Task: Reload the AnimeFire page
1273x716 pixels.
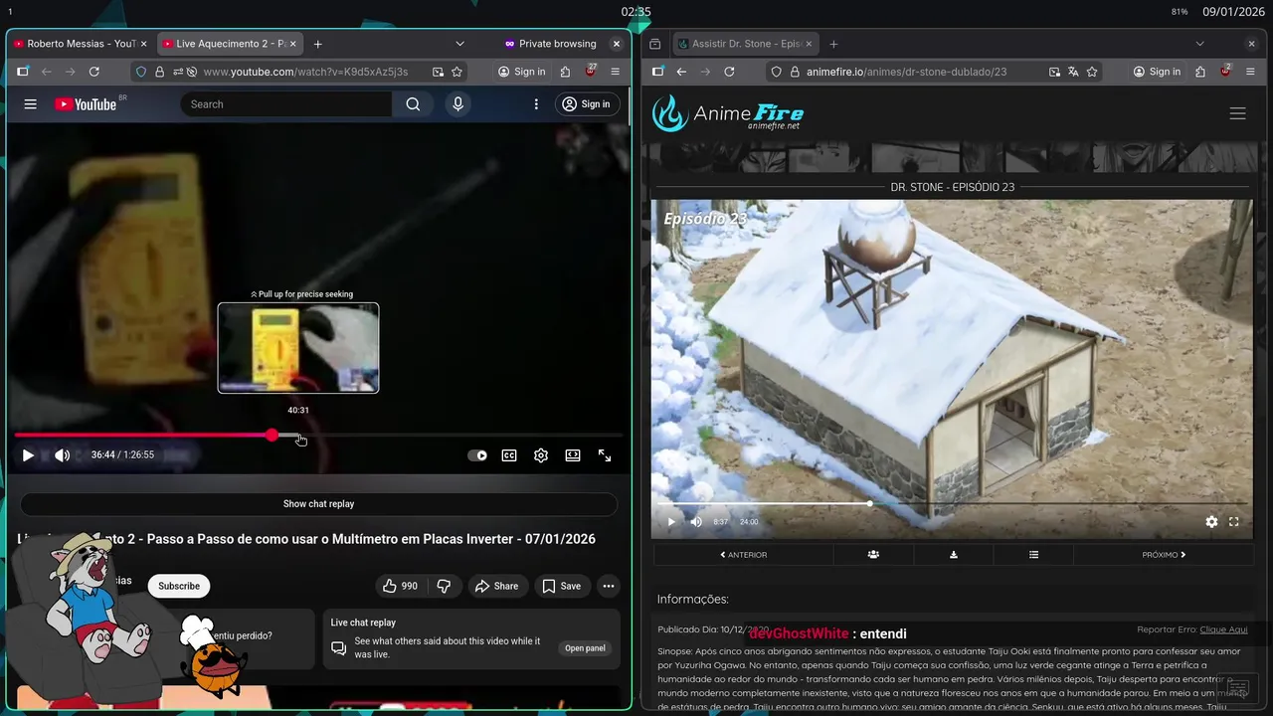Action: (x=729, y=72)
